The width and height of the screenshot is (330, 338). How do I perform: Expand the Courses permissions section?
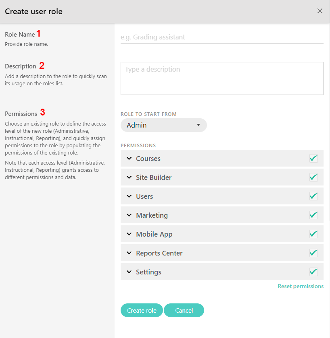point(129,158)
